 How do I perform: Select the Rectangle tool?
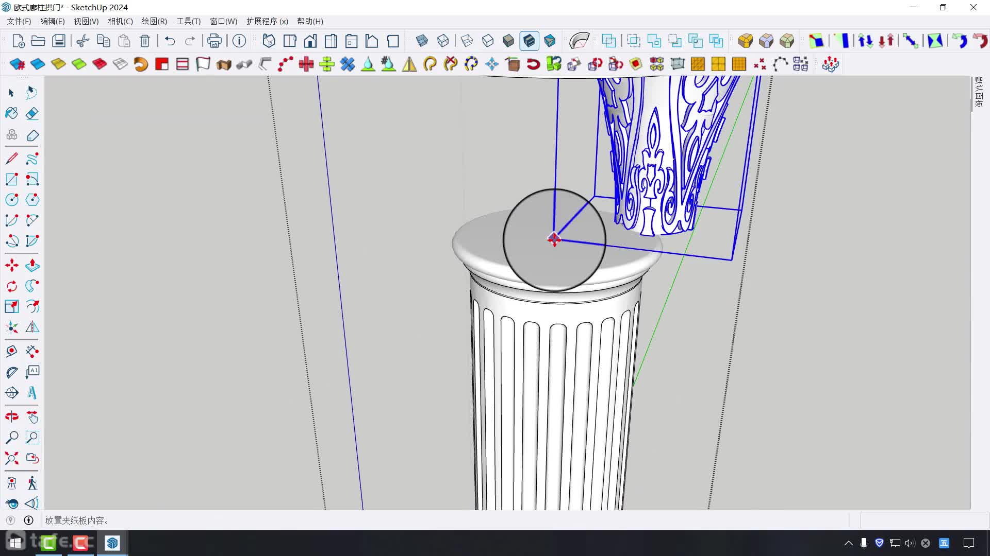tap(11, 179)
